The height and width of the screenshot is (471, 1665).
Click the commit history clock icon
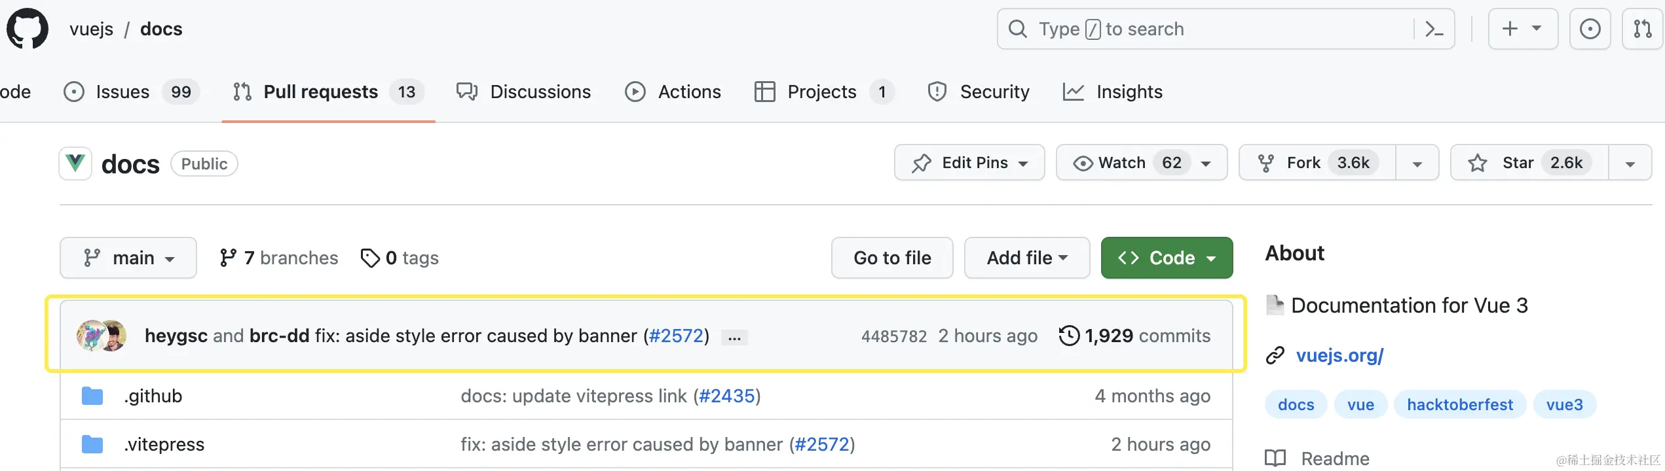(1069, 336)
